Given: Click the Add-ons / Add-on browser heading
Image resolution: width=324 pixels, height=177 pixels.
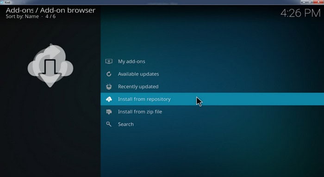Looking at the screenshot, I should (x=50, y=10).
